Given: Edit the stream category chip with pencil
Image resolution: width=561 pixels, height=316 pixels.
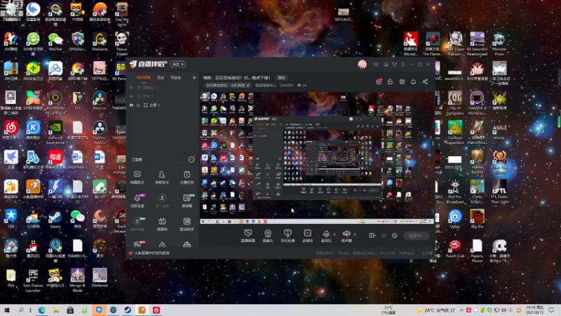Looking at the screenshot, I should (227, 85).
